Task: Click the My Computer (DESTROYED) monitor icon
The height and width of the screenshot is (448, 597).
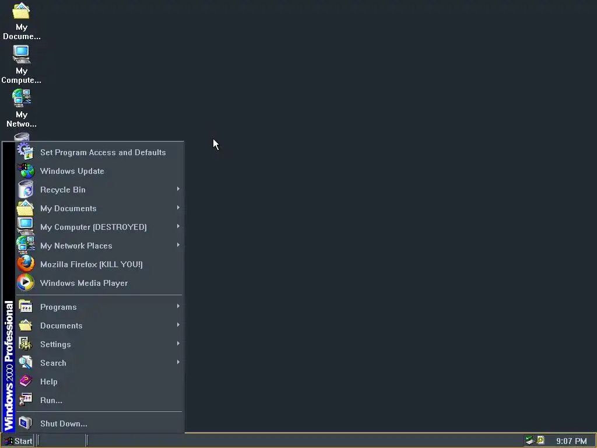Action: tap(26, 227)
